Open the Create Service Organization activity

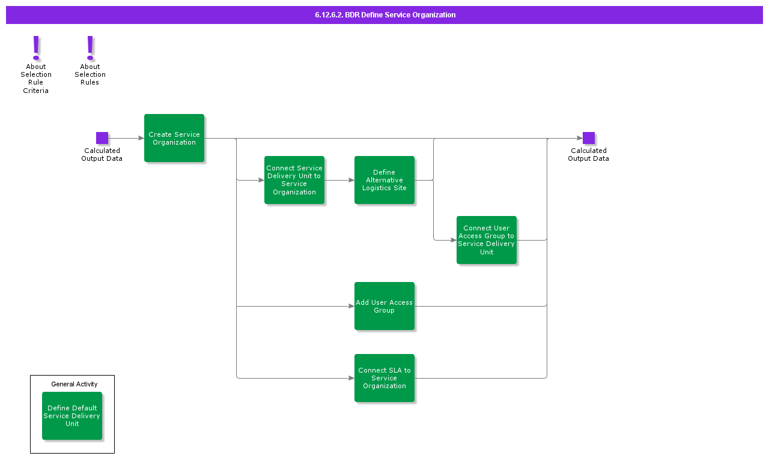coord(174,138)
